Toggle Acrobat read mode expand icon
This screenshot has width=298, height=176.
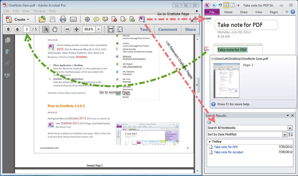(x=194, y=19)
